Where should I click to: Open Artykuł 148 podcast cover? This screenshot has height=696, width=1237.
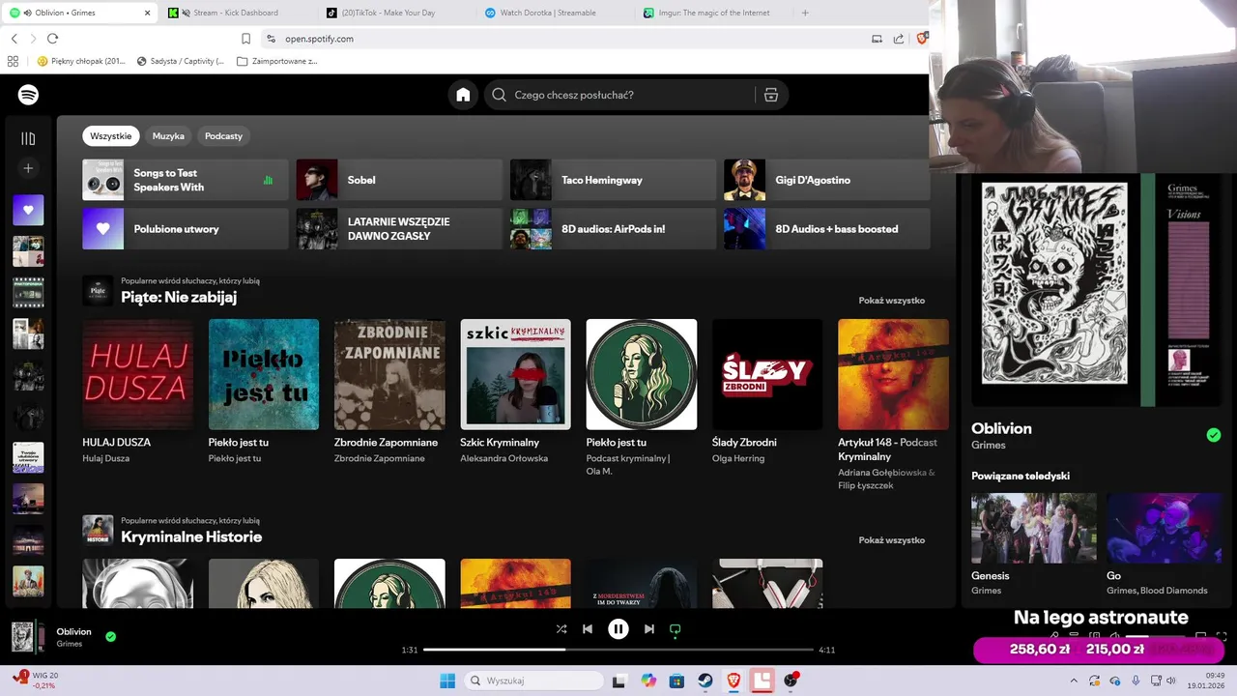(893, 374)
